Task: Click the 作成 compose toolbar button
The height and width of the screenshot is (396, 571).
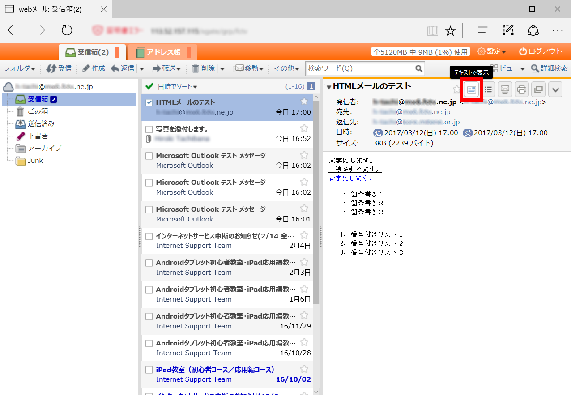Action: point(93,68)
